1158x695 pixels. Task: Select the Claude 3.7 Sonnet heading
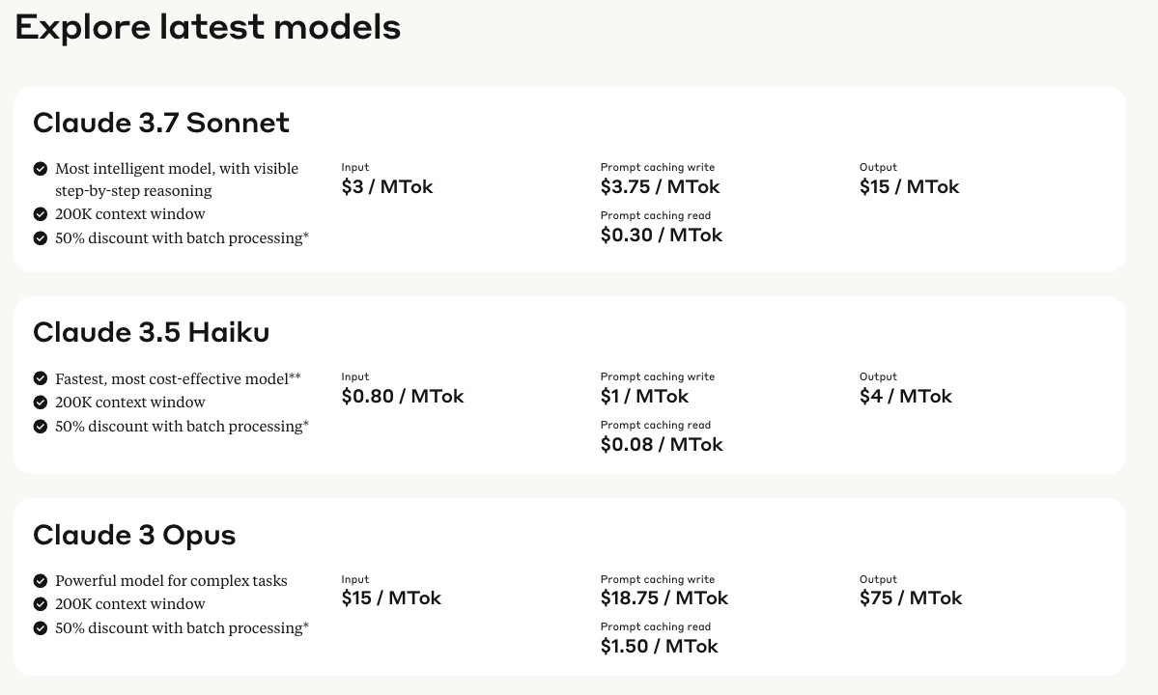(x=161, y=123)
